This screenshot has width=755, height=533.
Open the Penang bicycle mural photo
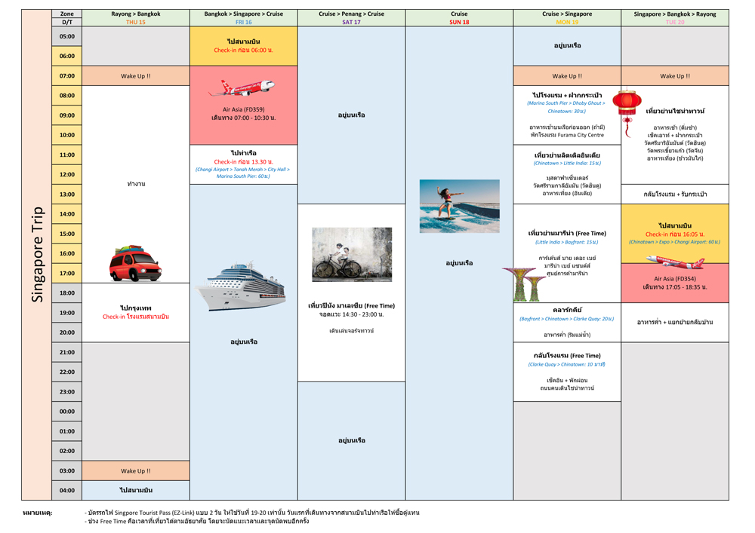point(352,254)
